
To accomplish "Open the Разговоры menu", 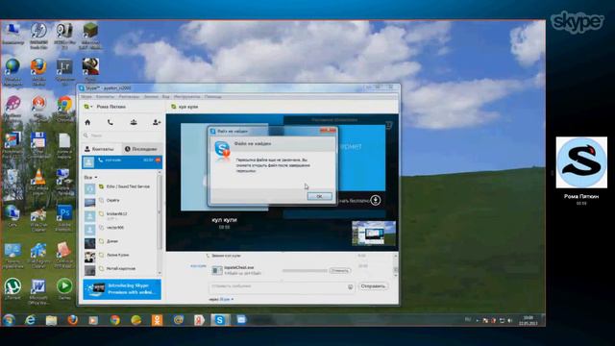I will 129,96.
